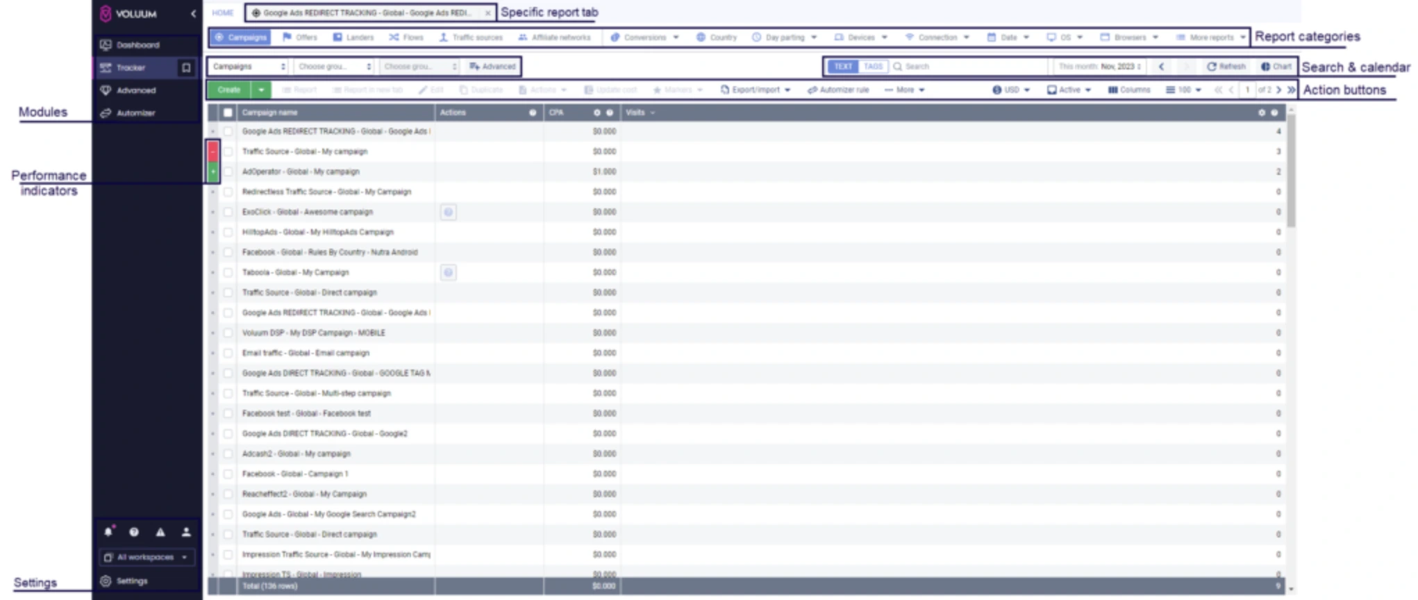Screen dimensions: 1418x600
Task: Go to previous date range with left arrow
Action: click(1161, 67)
